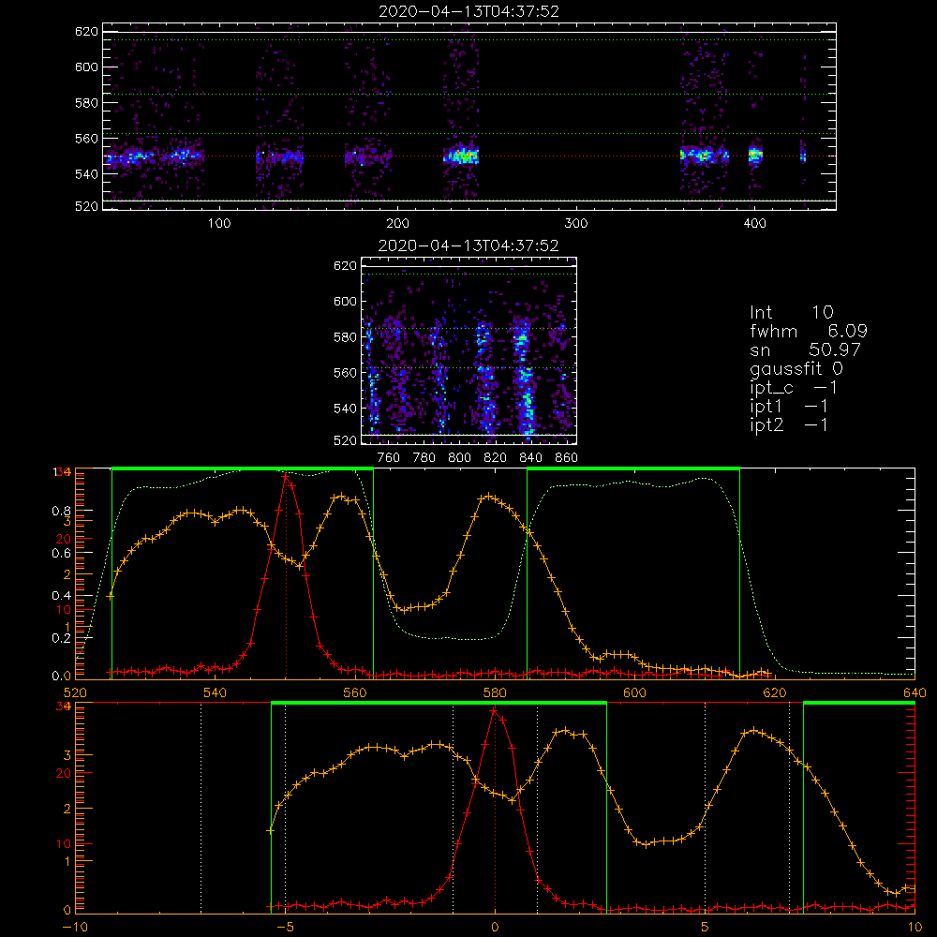Click the '800' tick label under small spectrogram
This screenshot has height=937, width=937.
tap(459, 458)
